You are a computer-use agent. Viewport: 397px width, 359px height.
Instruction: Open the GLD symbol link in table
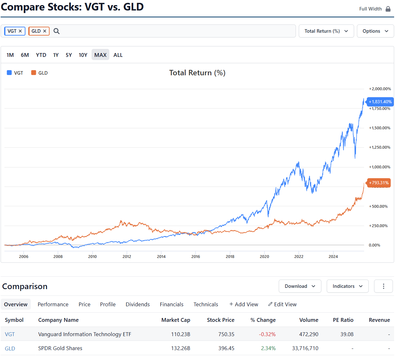tap(10, 349)
